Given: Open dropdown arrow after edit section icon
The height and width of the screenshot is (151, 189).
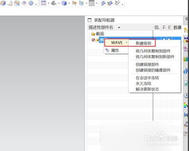Looking at the screenshot, I should [x=87, y=3].
